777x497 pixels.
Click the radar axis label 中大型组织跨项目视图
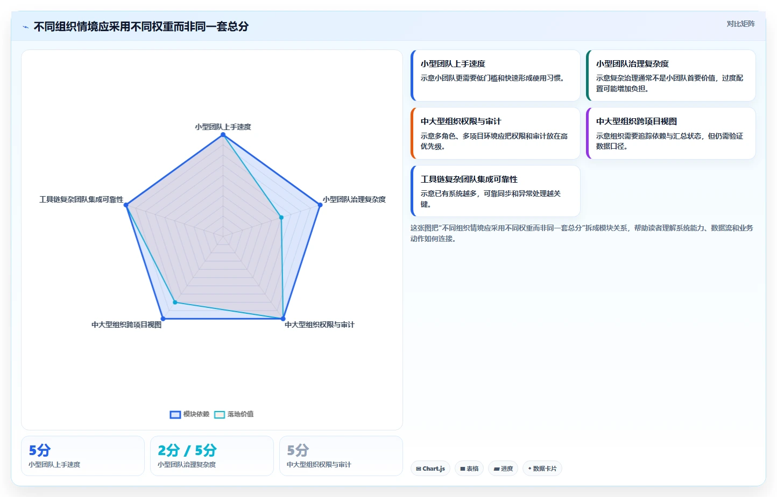pos(126,325)
